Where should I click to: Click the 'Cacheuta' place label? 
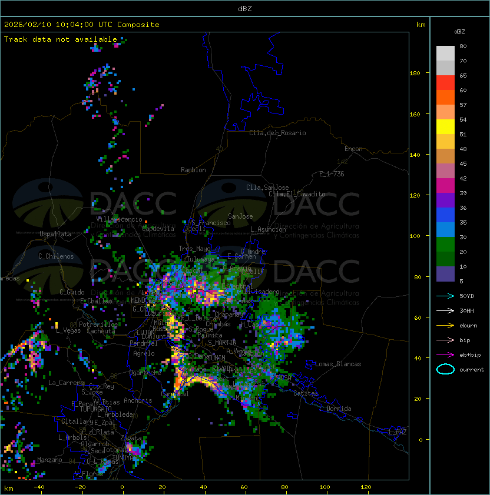coord(101,331)
